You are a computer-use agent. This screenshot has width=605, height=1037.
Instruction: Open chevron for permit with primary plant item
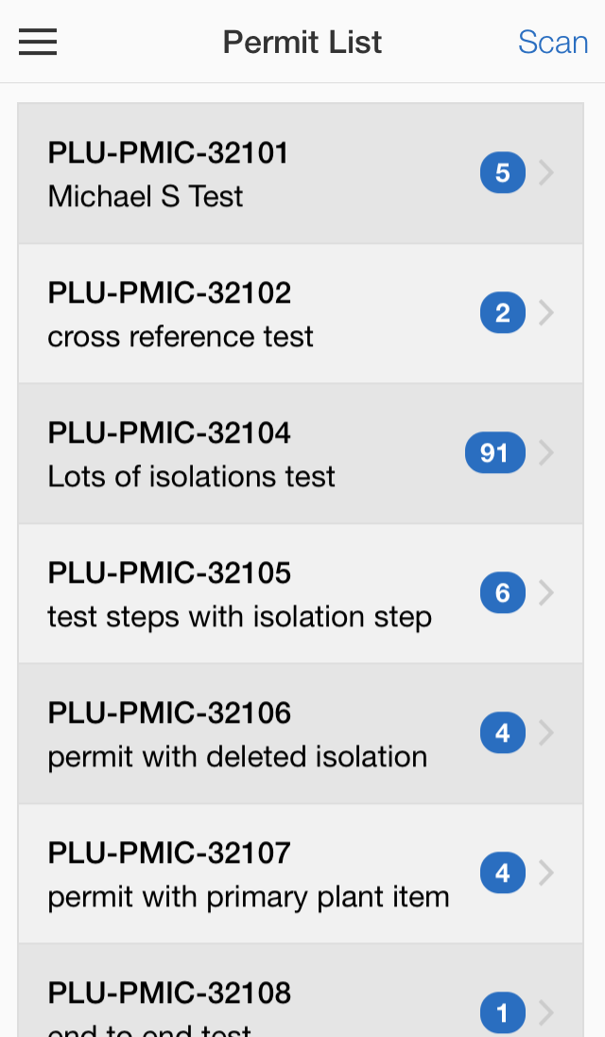pyautogui.click(x=546, y=873)
